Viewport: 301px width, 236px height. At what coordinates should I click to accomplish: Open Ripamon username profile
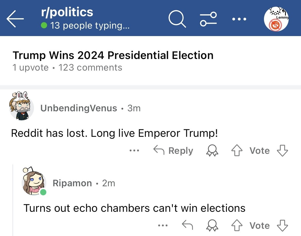(72, 183)
